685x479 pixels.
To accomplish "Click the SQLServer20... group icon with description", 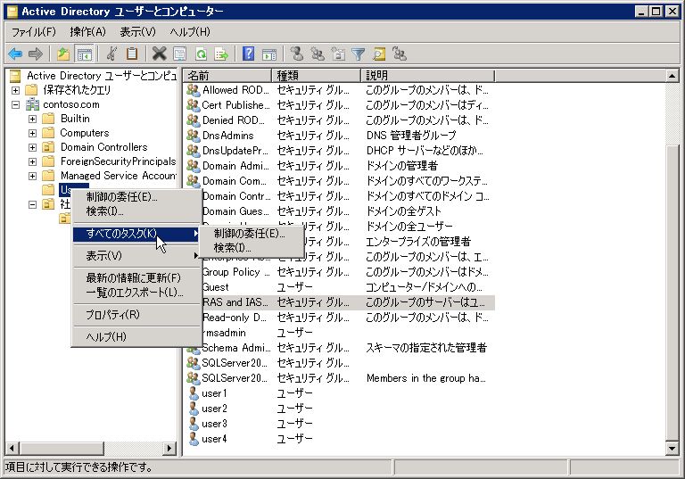I will pos(193,378).
